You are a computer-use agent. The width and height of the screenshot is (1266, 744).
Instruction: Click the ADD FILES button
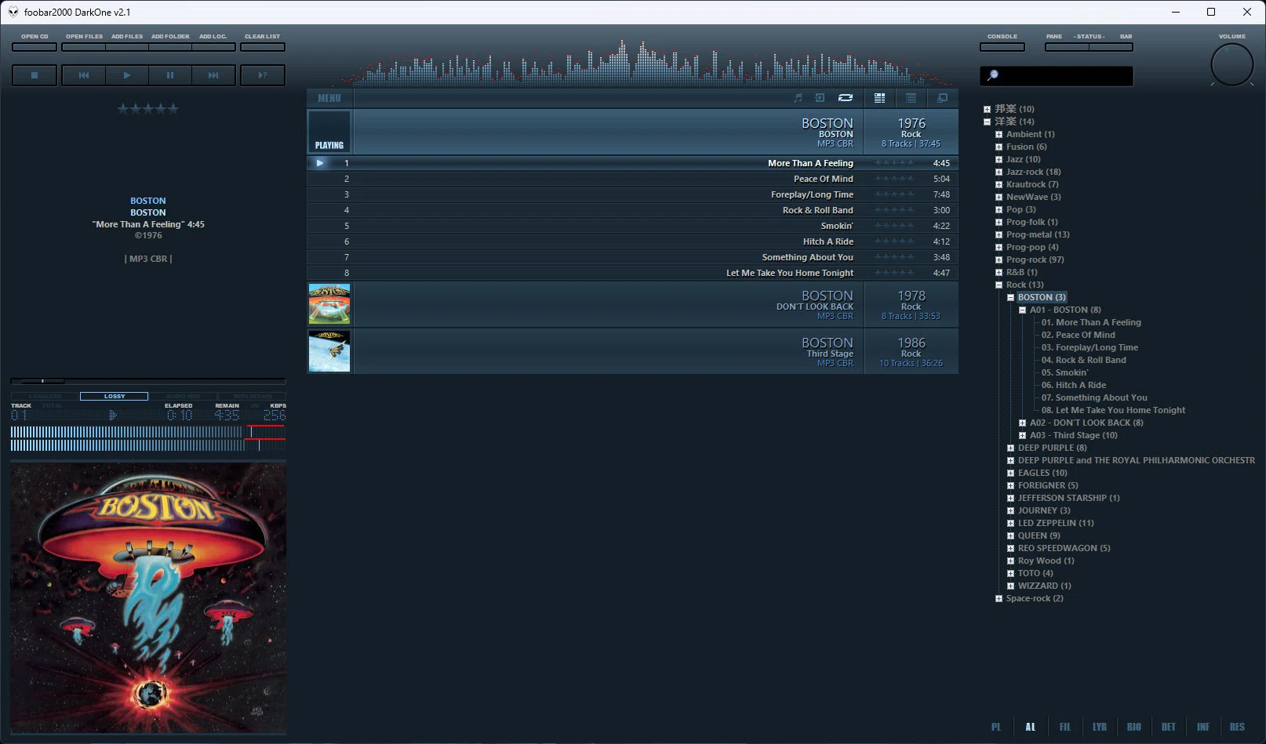click(127, 47)
